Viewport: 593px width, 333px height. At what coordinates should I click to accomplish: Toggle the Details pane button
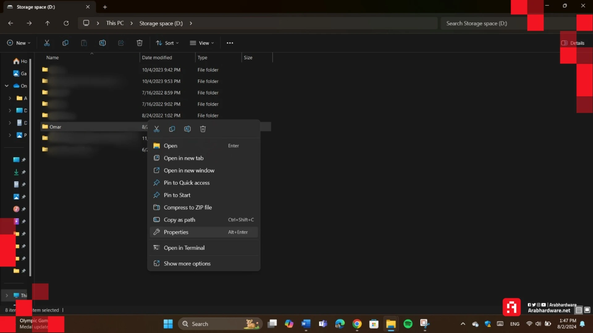point(573,43)
